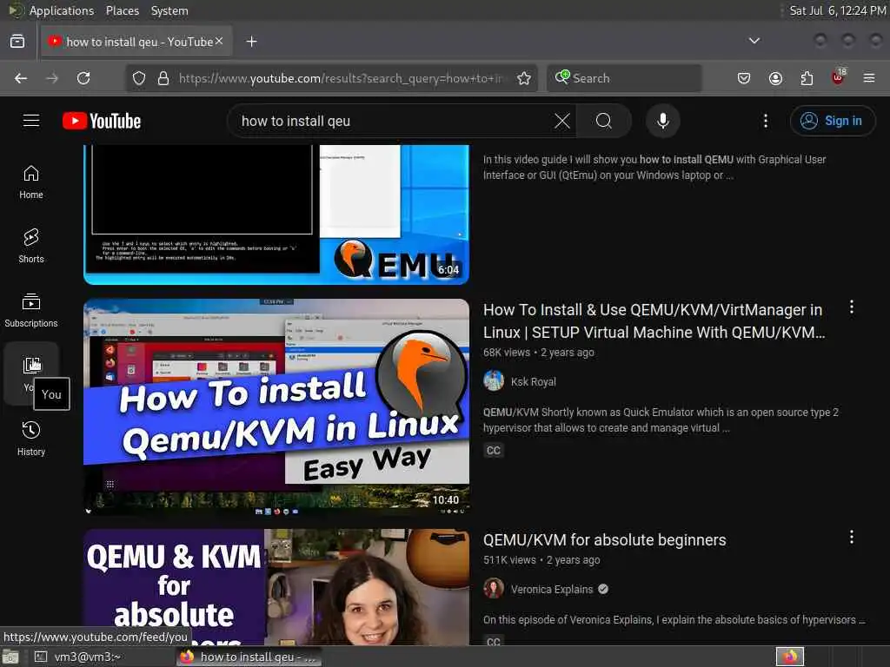Open QEMU/KVM for absolute beginners title
Screen dimensions: 890x667
point(605,540)
